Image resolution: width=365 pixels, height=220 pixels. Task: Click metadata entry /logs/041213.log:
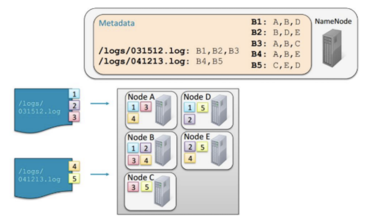[144, 62]
